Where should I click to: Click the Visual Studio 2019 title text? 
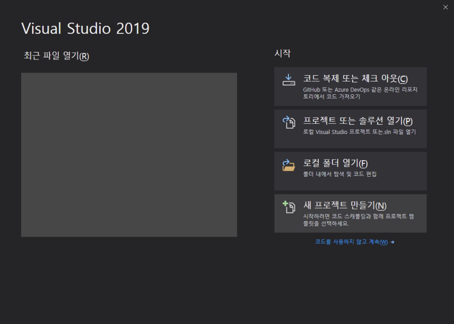tap(85, 28)
